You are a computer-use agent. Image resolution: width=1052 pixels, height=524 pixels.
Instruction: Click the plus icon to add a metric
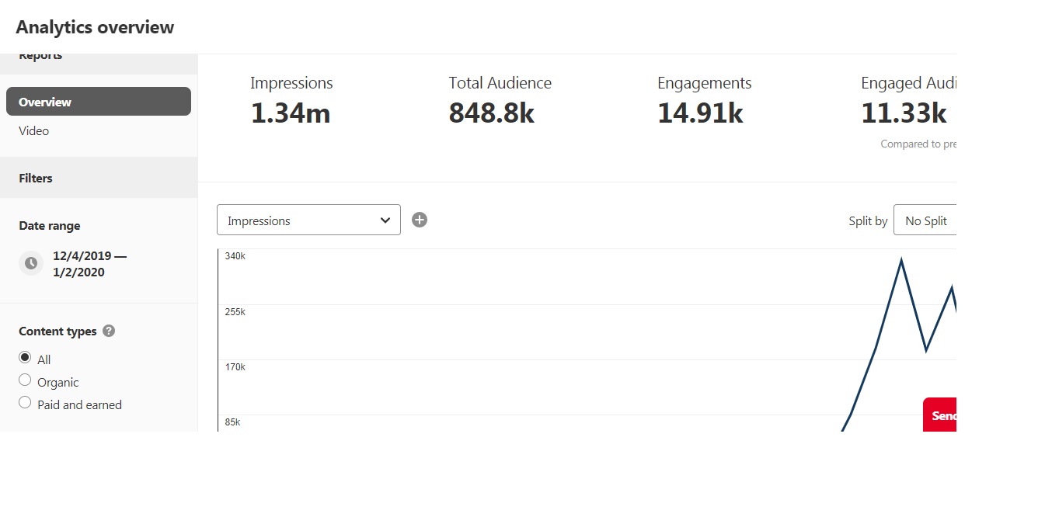[420, 220]
